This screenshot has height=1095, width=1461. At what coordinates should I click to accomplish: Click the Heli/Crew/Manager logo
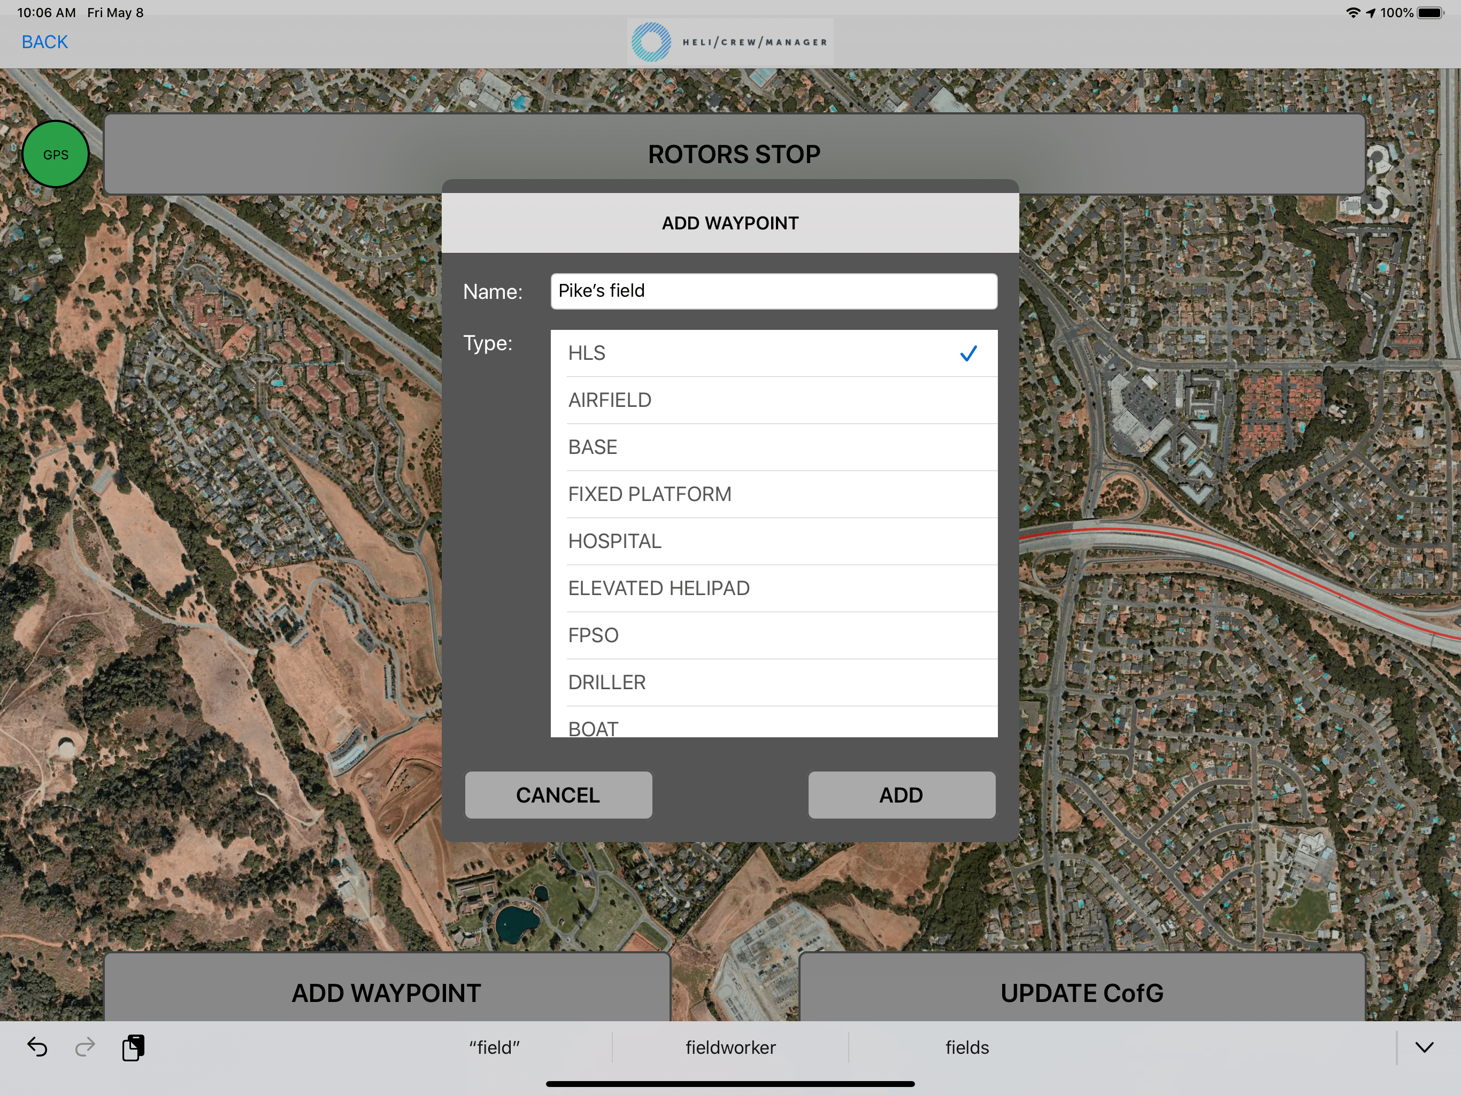[x=730, y=42]
